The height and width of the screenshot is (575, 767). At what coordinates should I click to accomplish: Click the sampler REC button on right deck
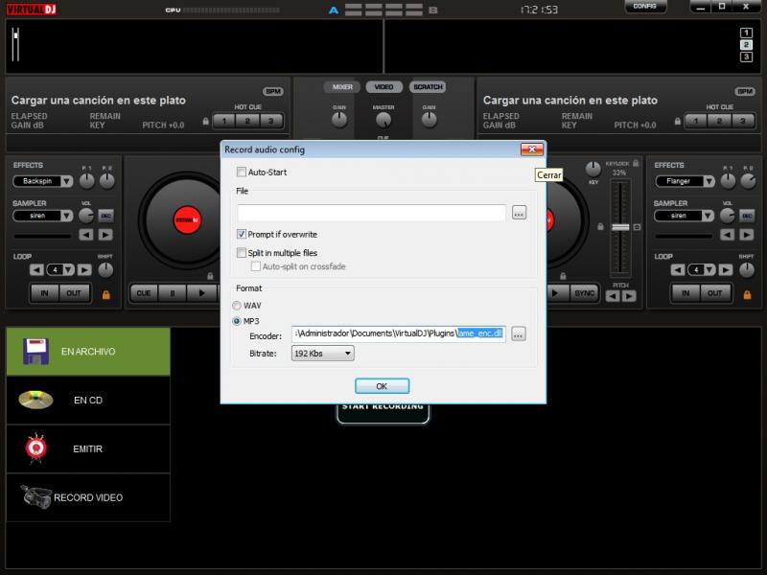(747, 216)
